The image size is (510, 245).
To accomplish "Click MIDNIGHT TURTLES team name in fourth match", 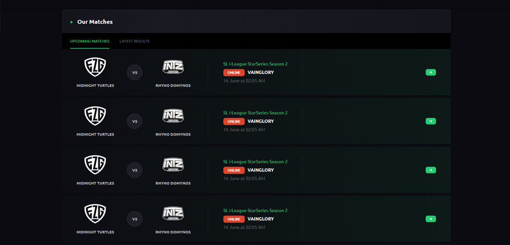I will pyautogui.click(x=95, y=233).
